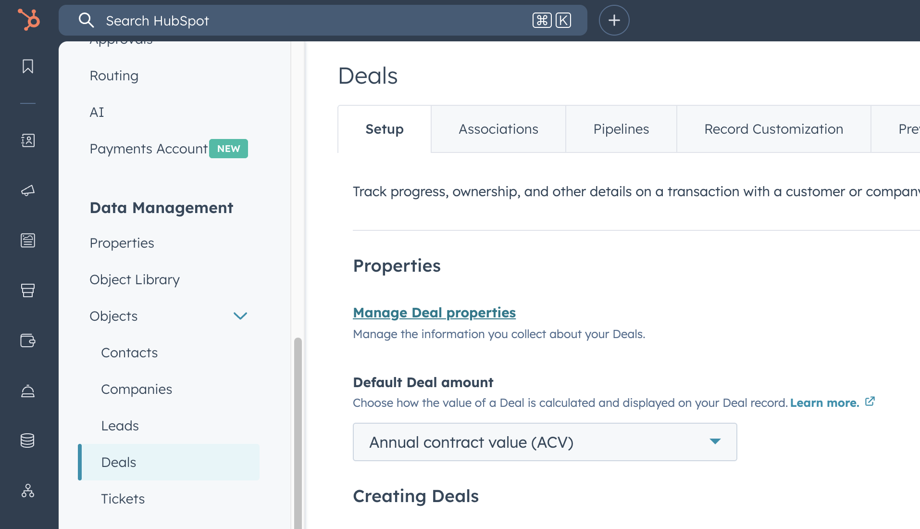Open the Commerce storefront icon in sidebar
This screenshot has width=920, height=529.
[28, 290]
